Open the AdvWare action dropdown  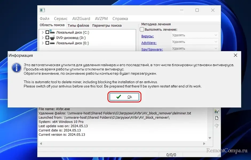click(x=194, y=42)
